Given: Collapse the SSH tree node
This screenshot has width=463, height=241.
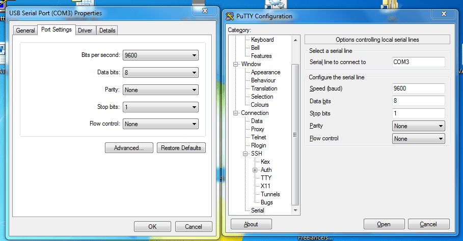Looking at the screenshot, I should click(x=246, y=154).
